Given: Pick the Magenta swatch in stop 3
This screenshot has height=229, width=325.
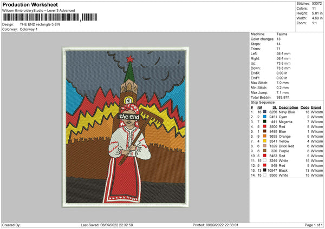Looking at the screenshot, I should tap(264, 122).
